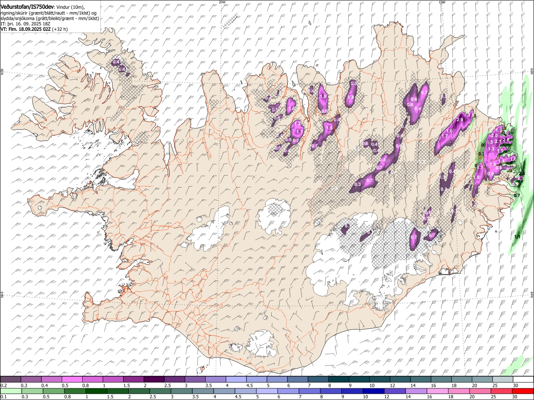Viewport: 534px width, 400px height.
Task: Click the 'slydda/snjókoma' description line
Action: tap(50, 18)
